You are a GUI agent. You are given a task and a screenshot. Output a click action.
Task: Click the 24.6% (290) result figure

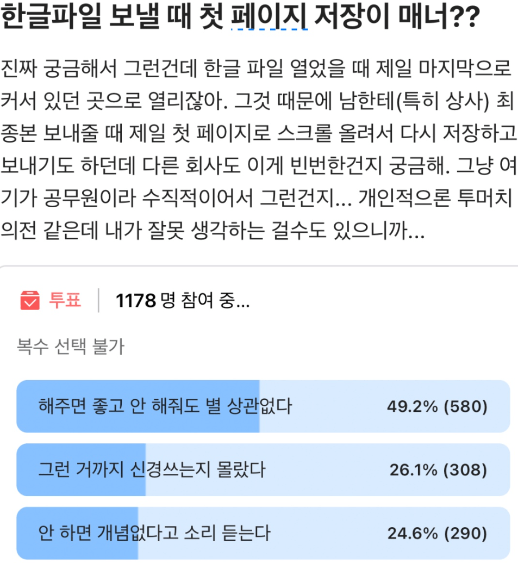(438, 534)
